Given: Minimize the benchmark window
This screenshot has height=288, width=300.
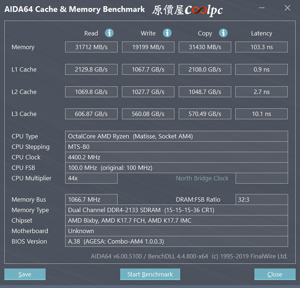Looking at the screenshot, I should [x=262, y=8].
